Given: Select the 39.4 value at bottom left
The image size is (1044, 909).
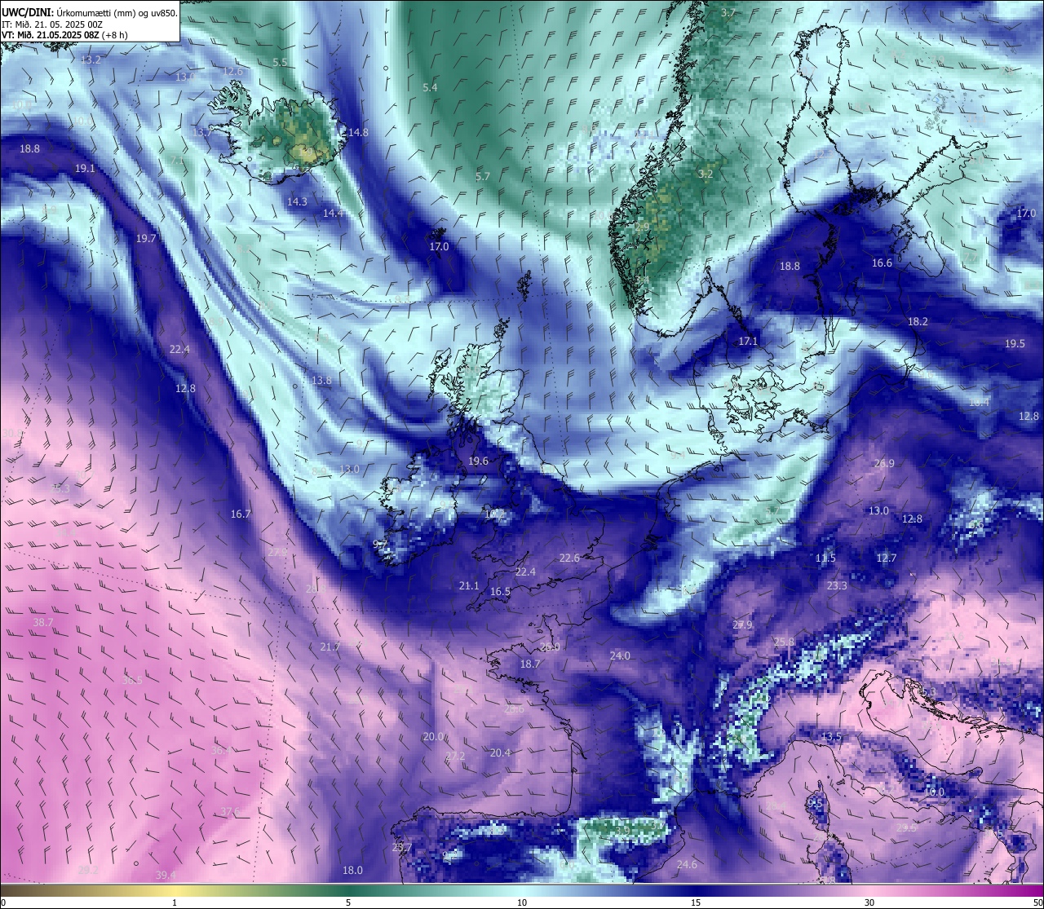Looking at the screenshot, I should (166, 876).
